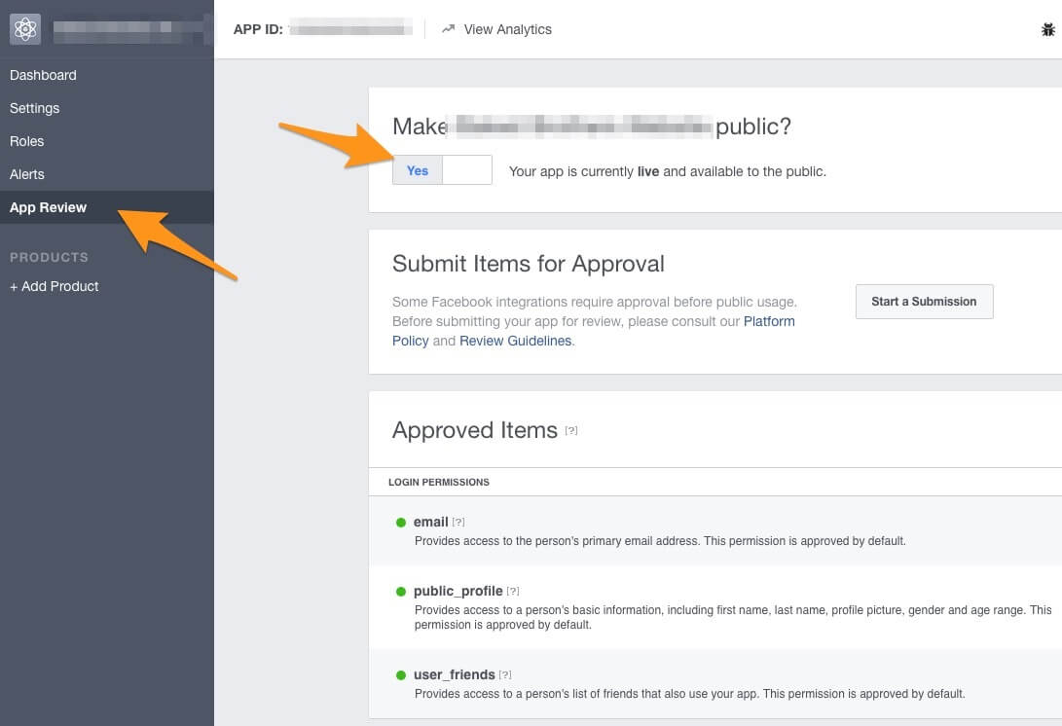Image resolution: width=1062 pixels, height=726 pixels.
Task: Click the email permission description text
Action: click(660, 541)
